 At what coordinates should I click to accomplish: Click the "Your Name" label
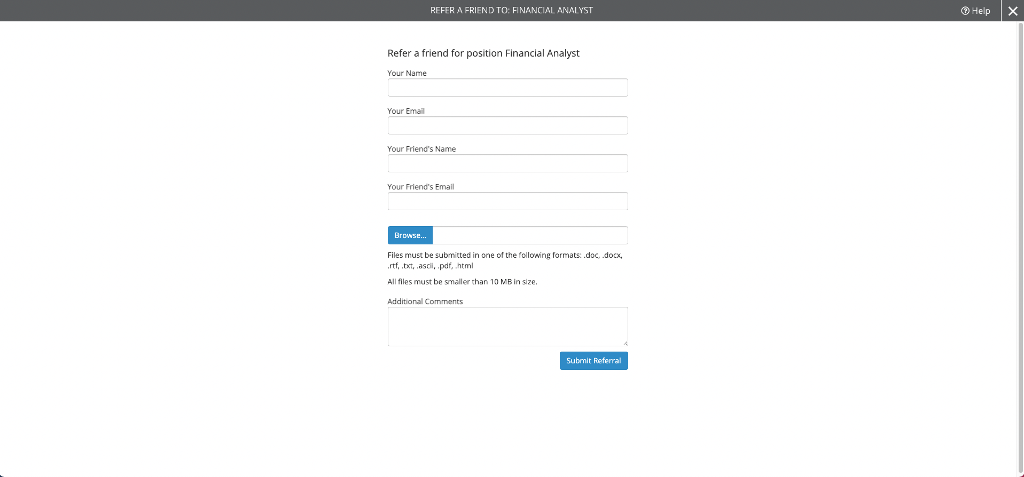[x=407, y=73]
